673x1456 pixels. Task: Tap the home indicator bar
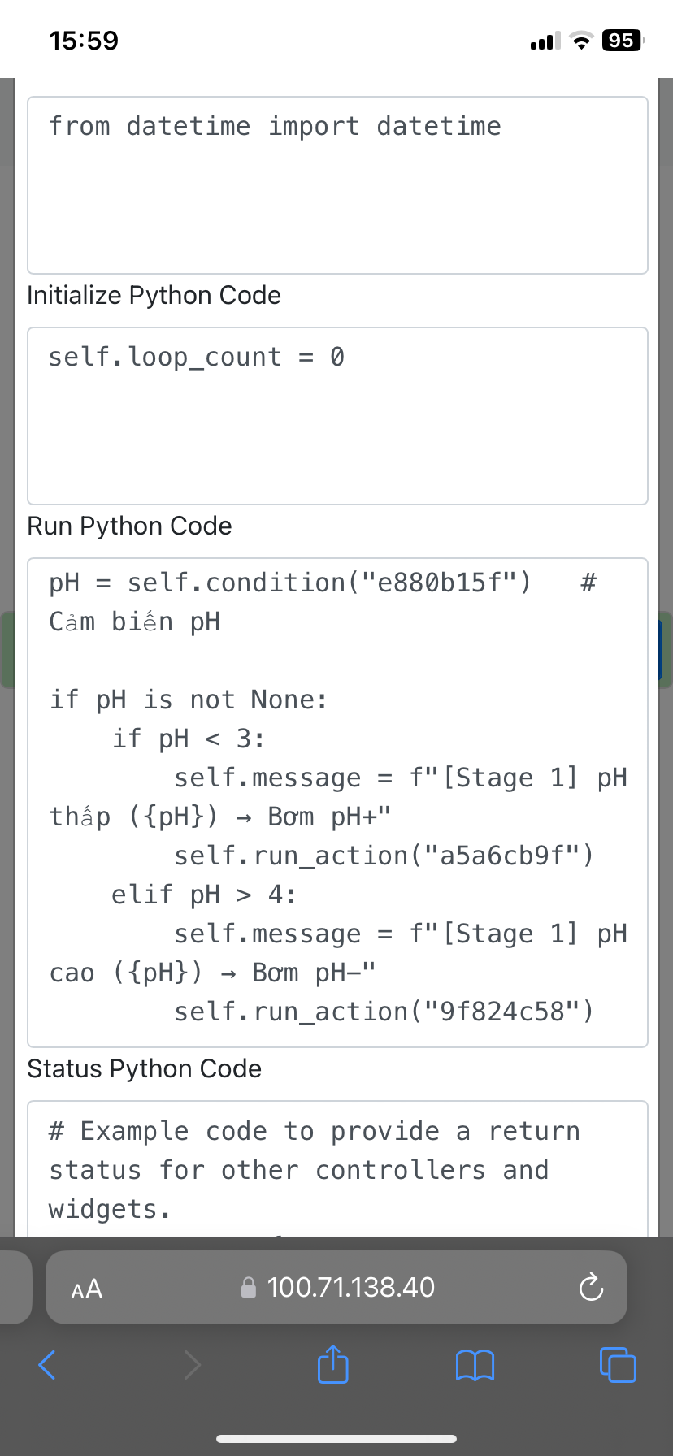click(x=336, y=1439)
